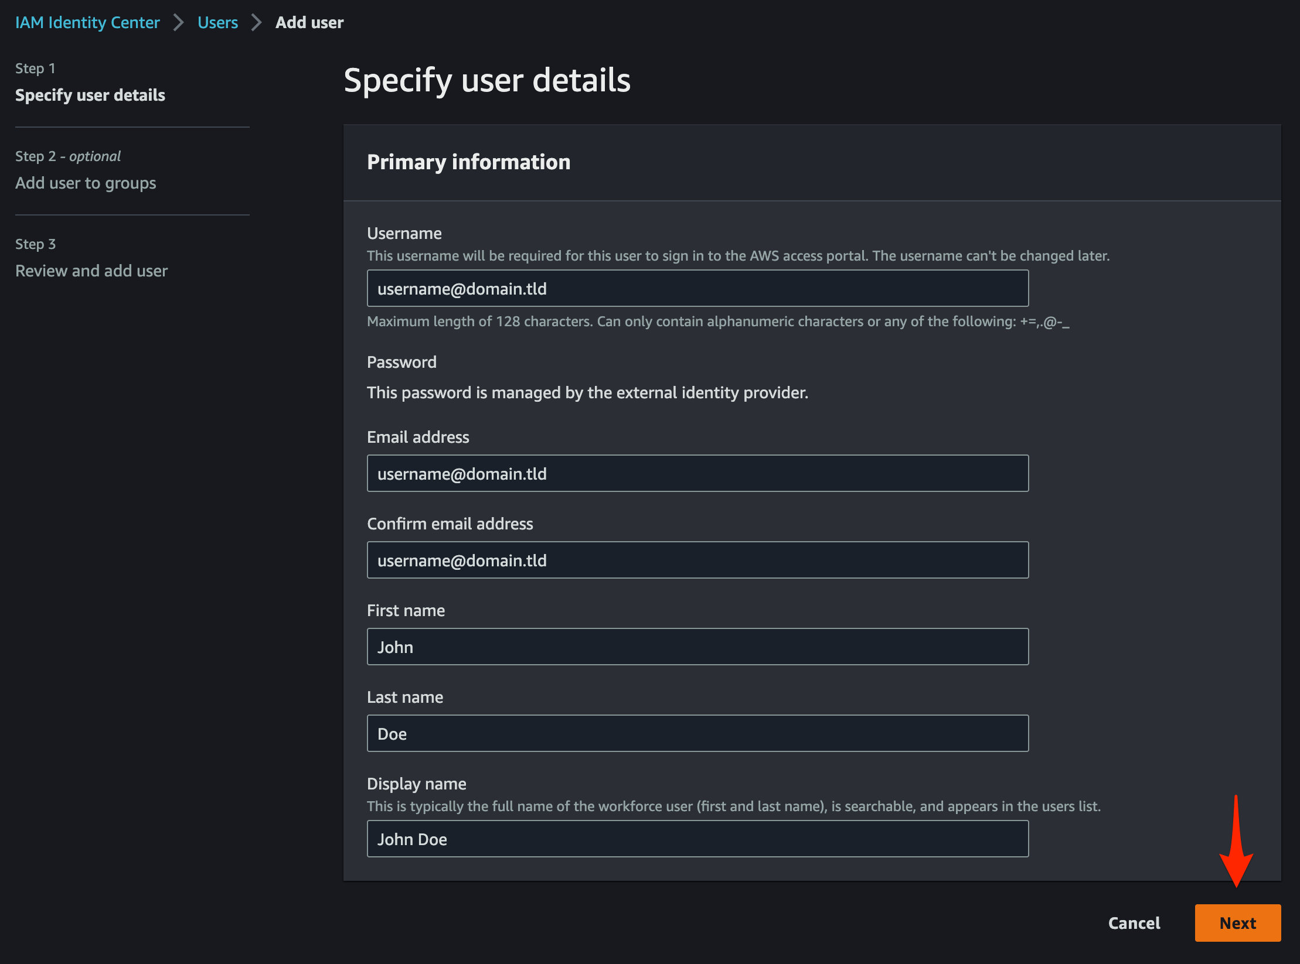The image size is (1300, 964).
Task: Click into the Last name field
Action: 697,733
